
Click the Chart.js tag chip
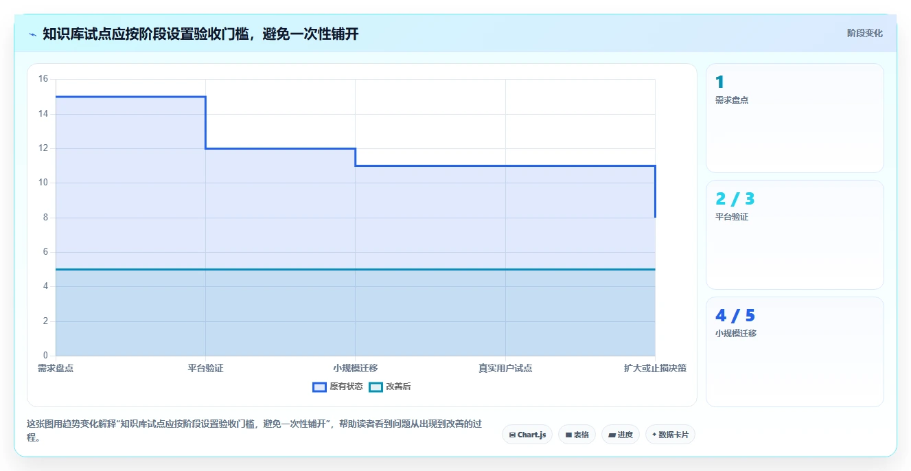tap(527, 435)
